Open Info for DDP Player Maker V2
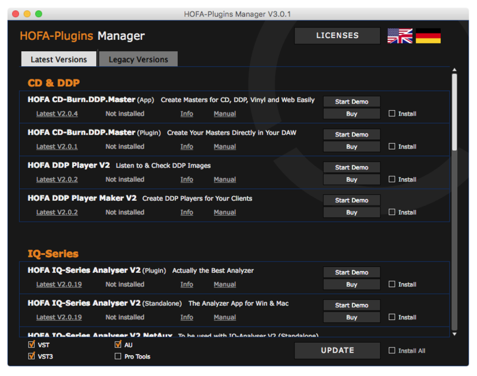The width and height of the screenshot is (477, 376). click(x=187, y=212)
